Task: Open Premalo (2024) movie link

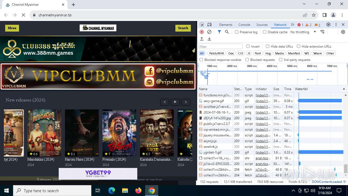Action: [114, 160]
